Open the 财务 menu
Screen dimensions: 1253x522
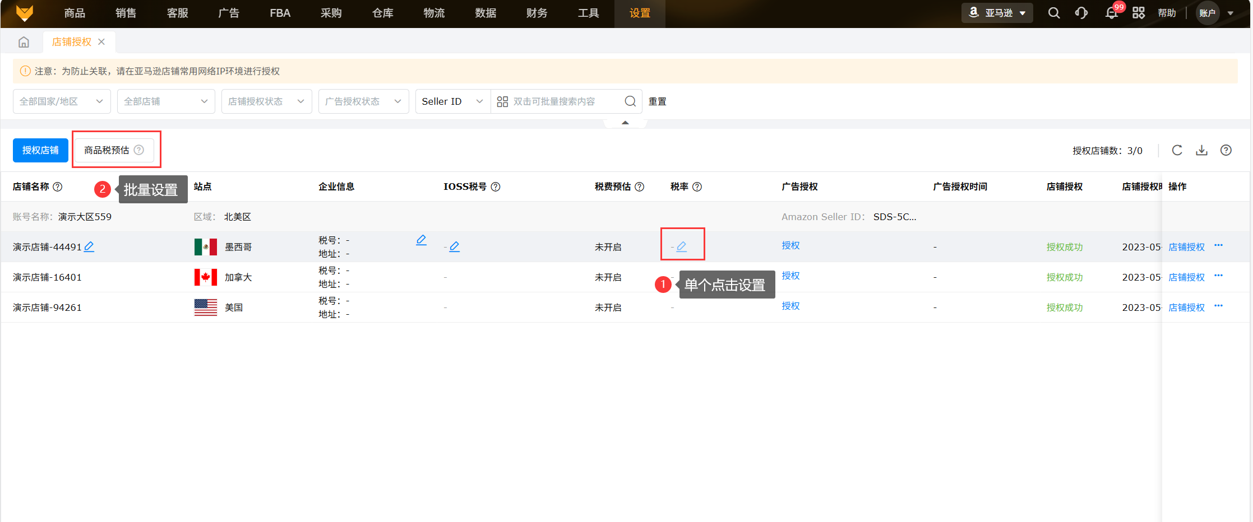point(537,13)
